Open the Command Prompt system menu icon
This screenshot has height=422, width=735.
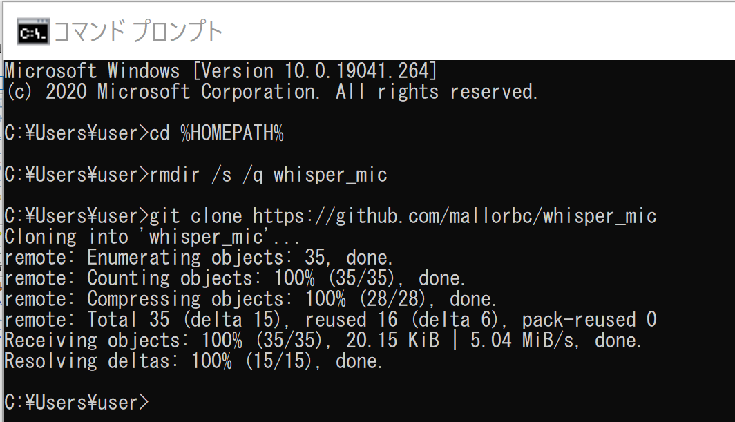click(x=33, y=32)
